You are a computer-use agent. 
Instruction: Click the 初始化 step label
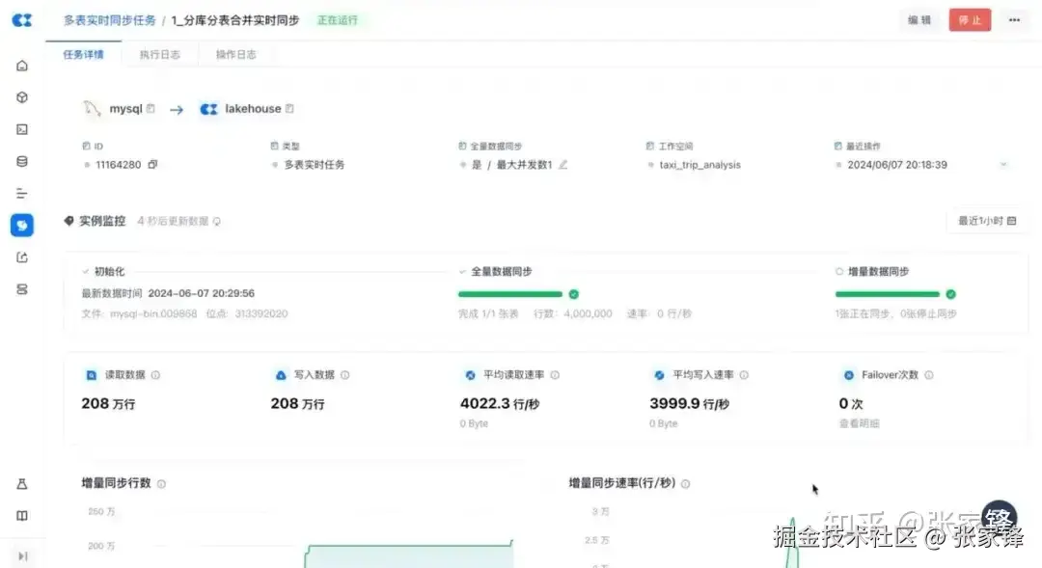pos(109,271)
